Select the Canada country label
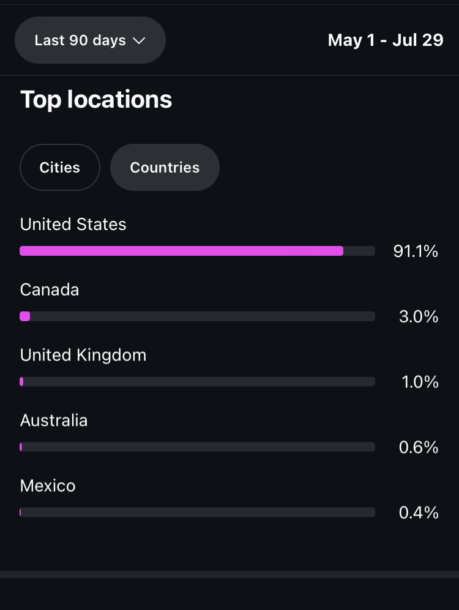Viewport: 459px width, 610px height. click(x=50, y=290)
